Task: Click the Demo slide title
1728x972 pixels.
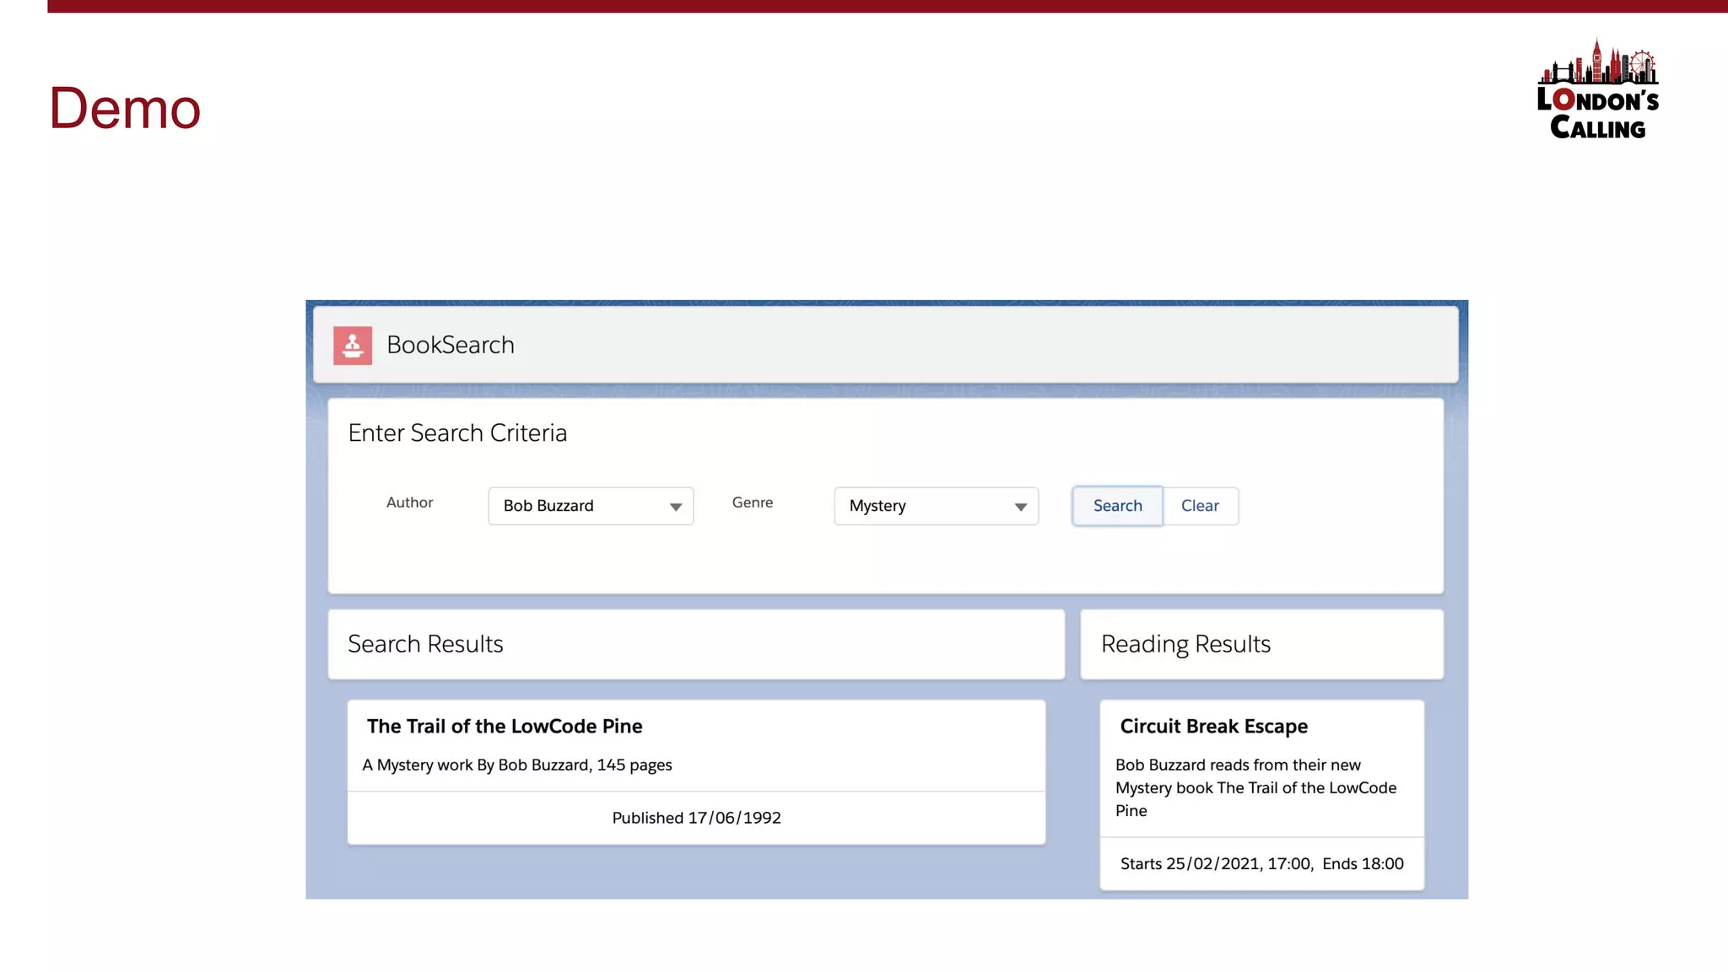Action: (125, 108)
